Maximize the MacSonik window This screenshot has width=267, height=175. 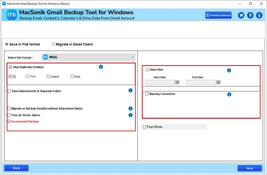[251, 4]
